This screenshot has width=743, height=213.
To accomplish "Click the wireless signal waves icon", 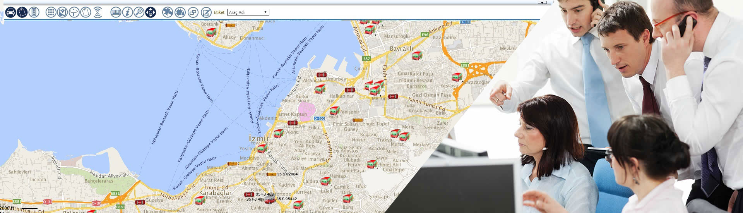I will [x=98, y=12].
